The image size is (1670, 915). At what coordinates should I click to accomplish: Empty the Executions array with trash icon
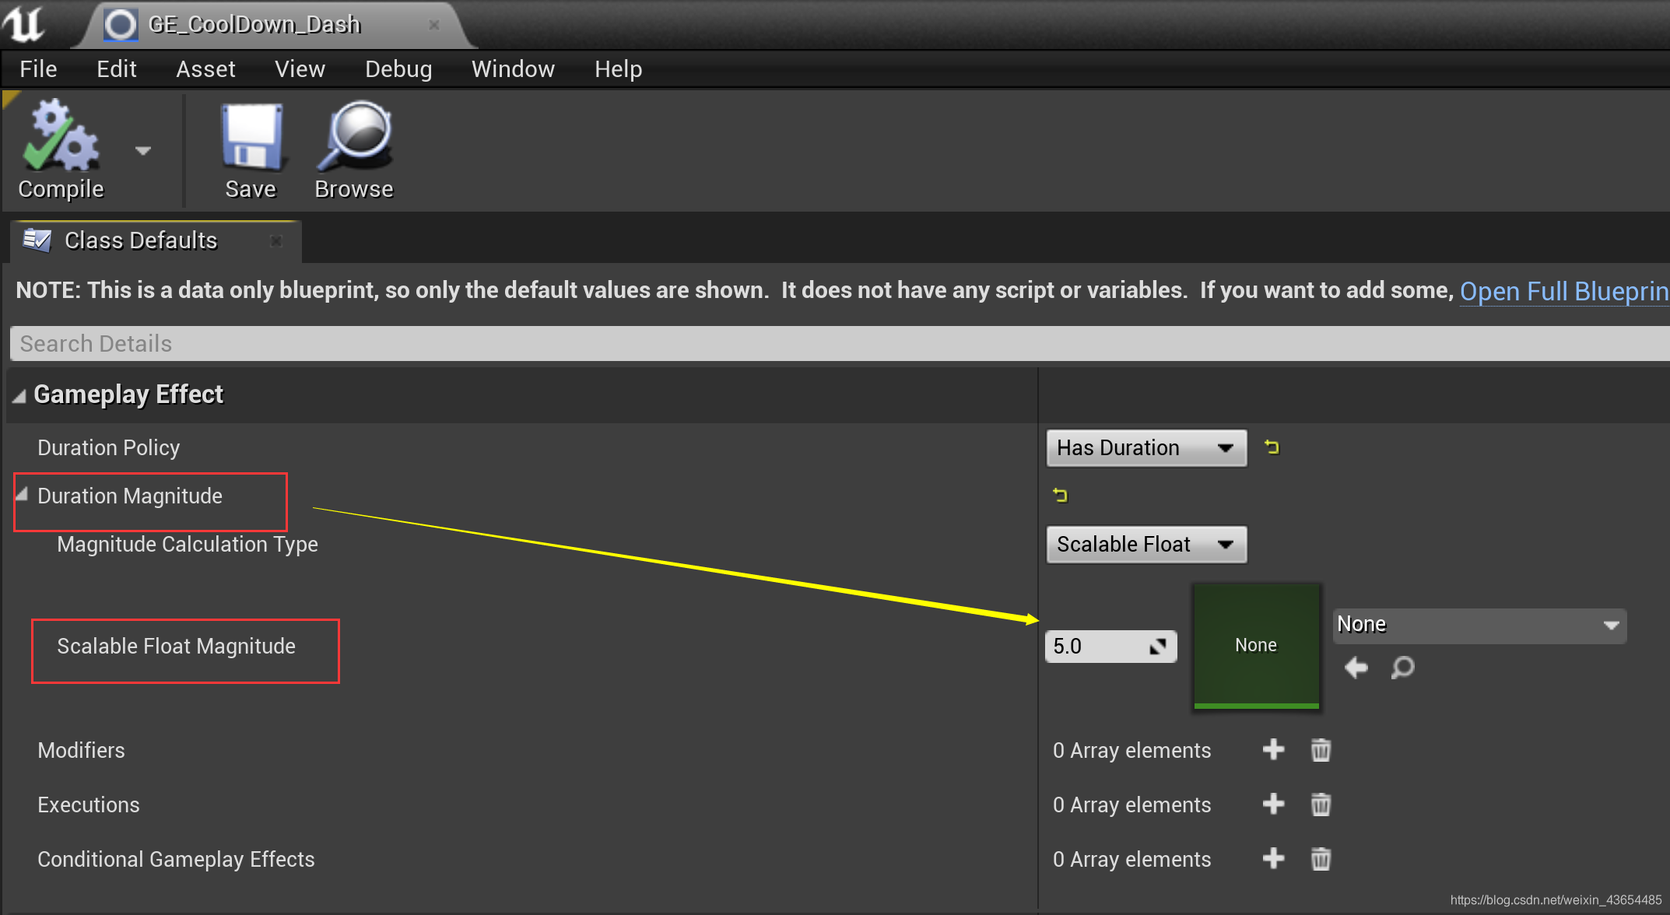click(1321, 805)
